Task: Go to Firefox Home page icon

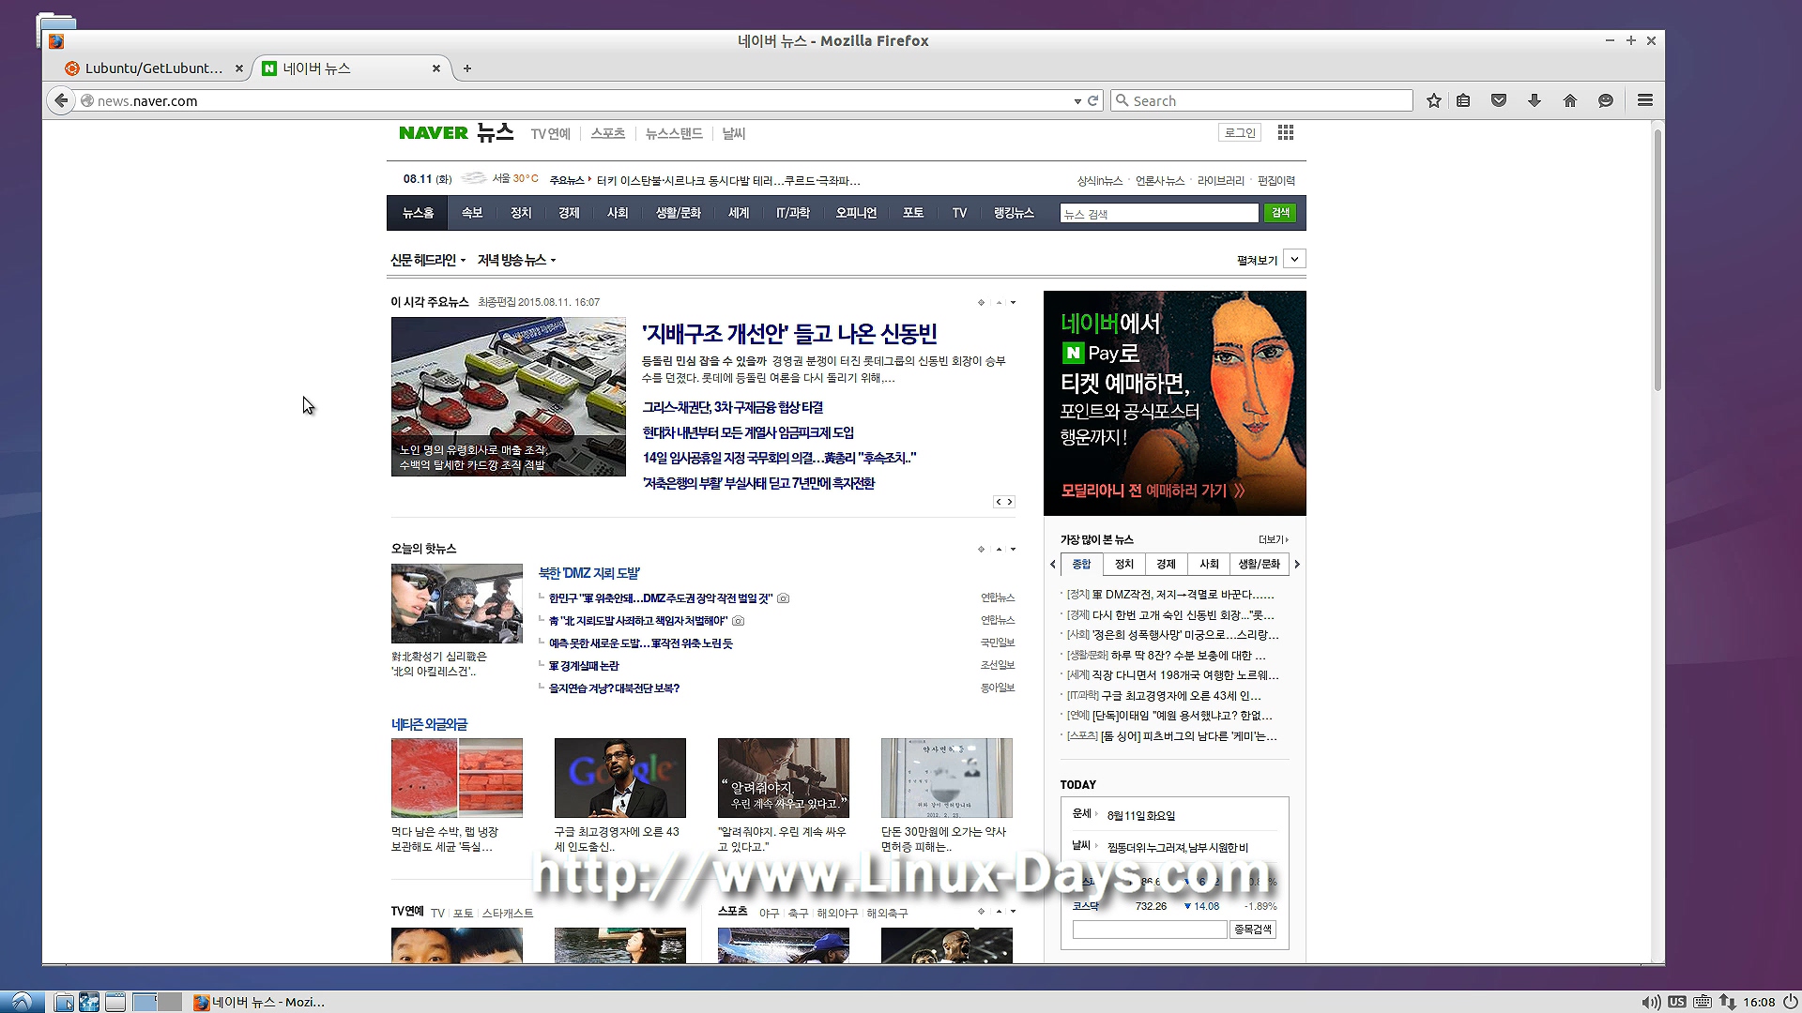Action: pyautogui.click(x=1570, y=100)
